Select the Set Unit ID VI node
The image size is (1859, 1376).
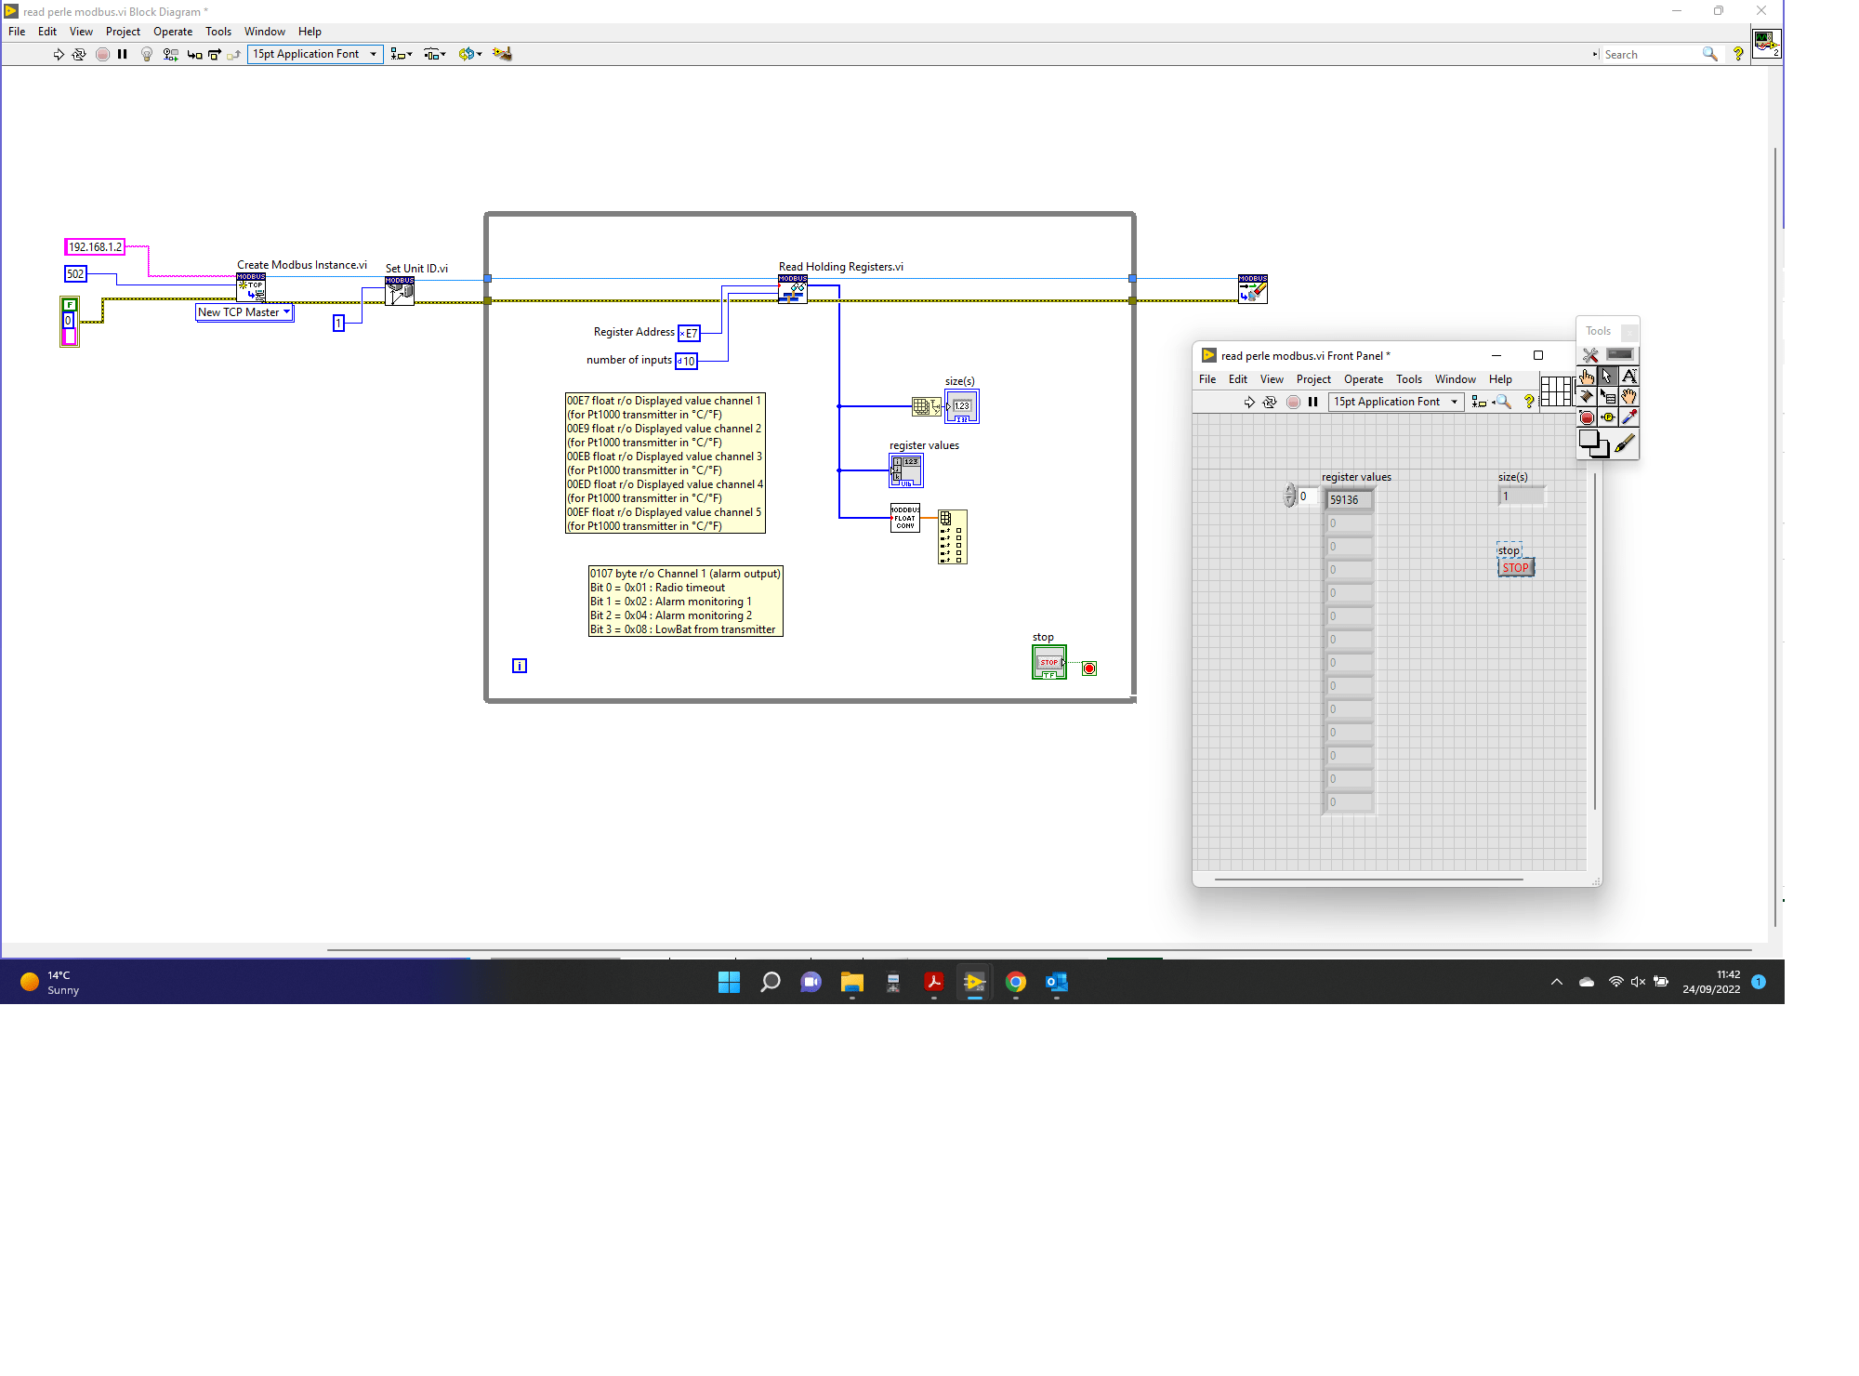point(400,291)
